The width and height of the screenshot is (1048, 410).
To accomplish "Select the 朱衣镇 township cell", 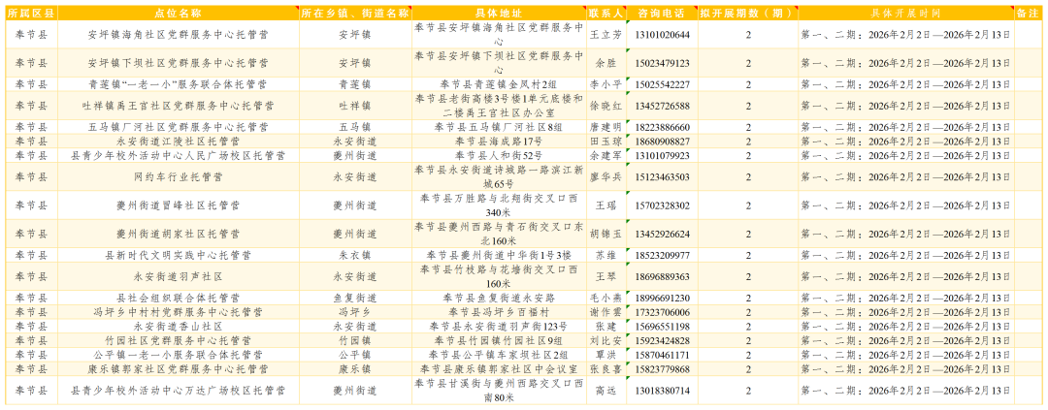I will pos(355,255).
